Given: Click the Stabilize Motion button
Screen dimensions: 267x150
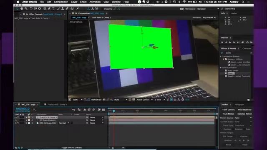Looking at the screenshot, I should click(245, 114).
